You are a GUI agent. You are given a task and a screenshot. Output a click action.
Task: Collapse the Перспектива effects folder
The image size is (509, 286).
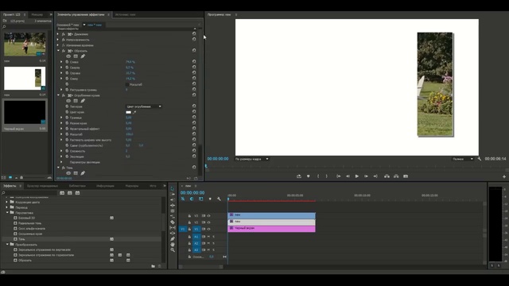point(7,212)
